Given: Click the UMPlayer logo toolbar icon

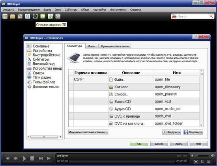Looking at the screenshot, I should [x=5, y=16].
